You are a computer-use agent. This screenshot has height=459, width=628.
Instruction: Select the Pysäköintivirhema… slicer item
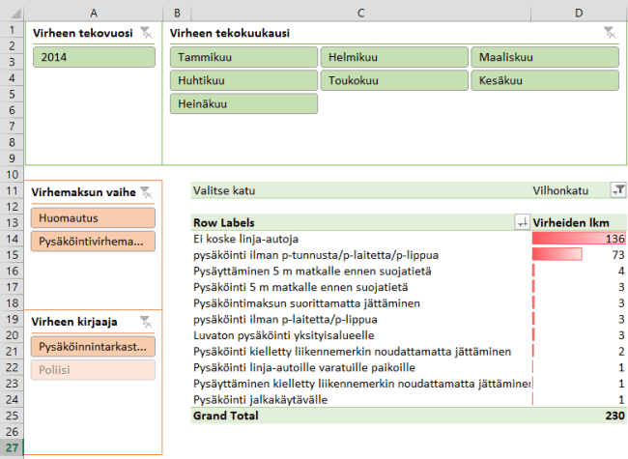click(x=94, y=241)
